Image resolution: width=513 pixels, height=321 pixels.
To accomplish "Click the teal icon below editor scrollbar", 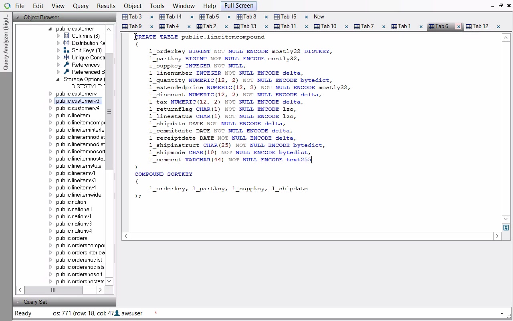I will point(506,228).
